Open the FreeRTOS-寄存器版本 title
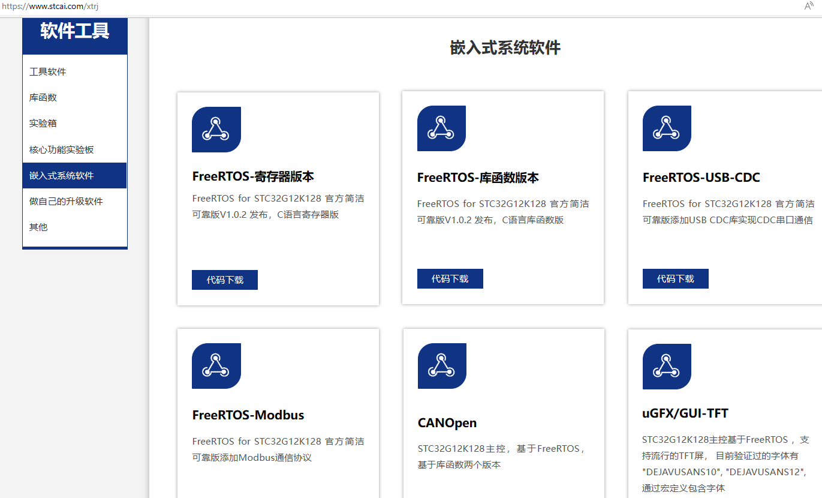Image resolution: width=822 pixels, height=498 pixels. (253, 176)
